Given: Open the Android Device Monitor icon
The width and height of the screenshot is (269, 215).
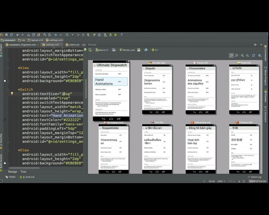Looking at the screenshot, I should pyautogui.click(x=116, y=35).
